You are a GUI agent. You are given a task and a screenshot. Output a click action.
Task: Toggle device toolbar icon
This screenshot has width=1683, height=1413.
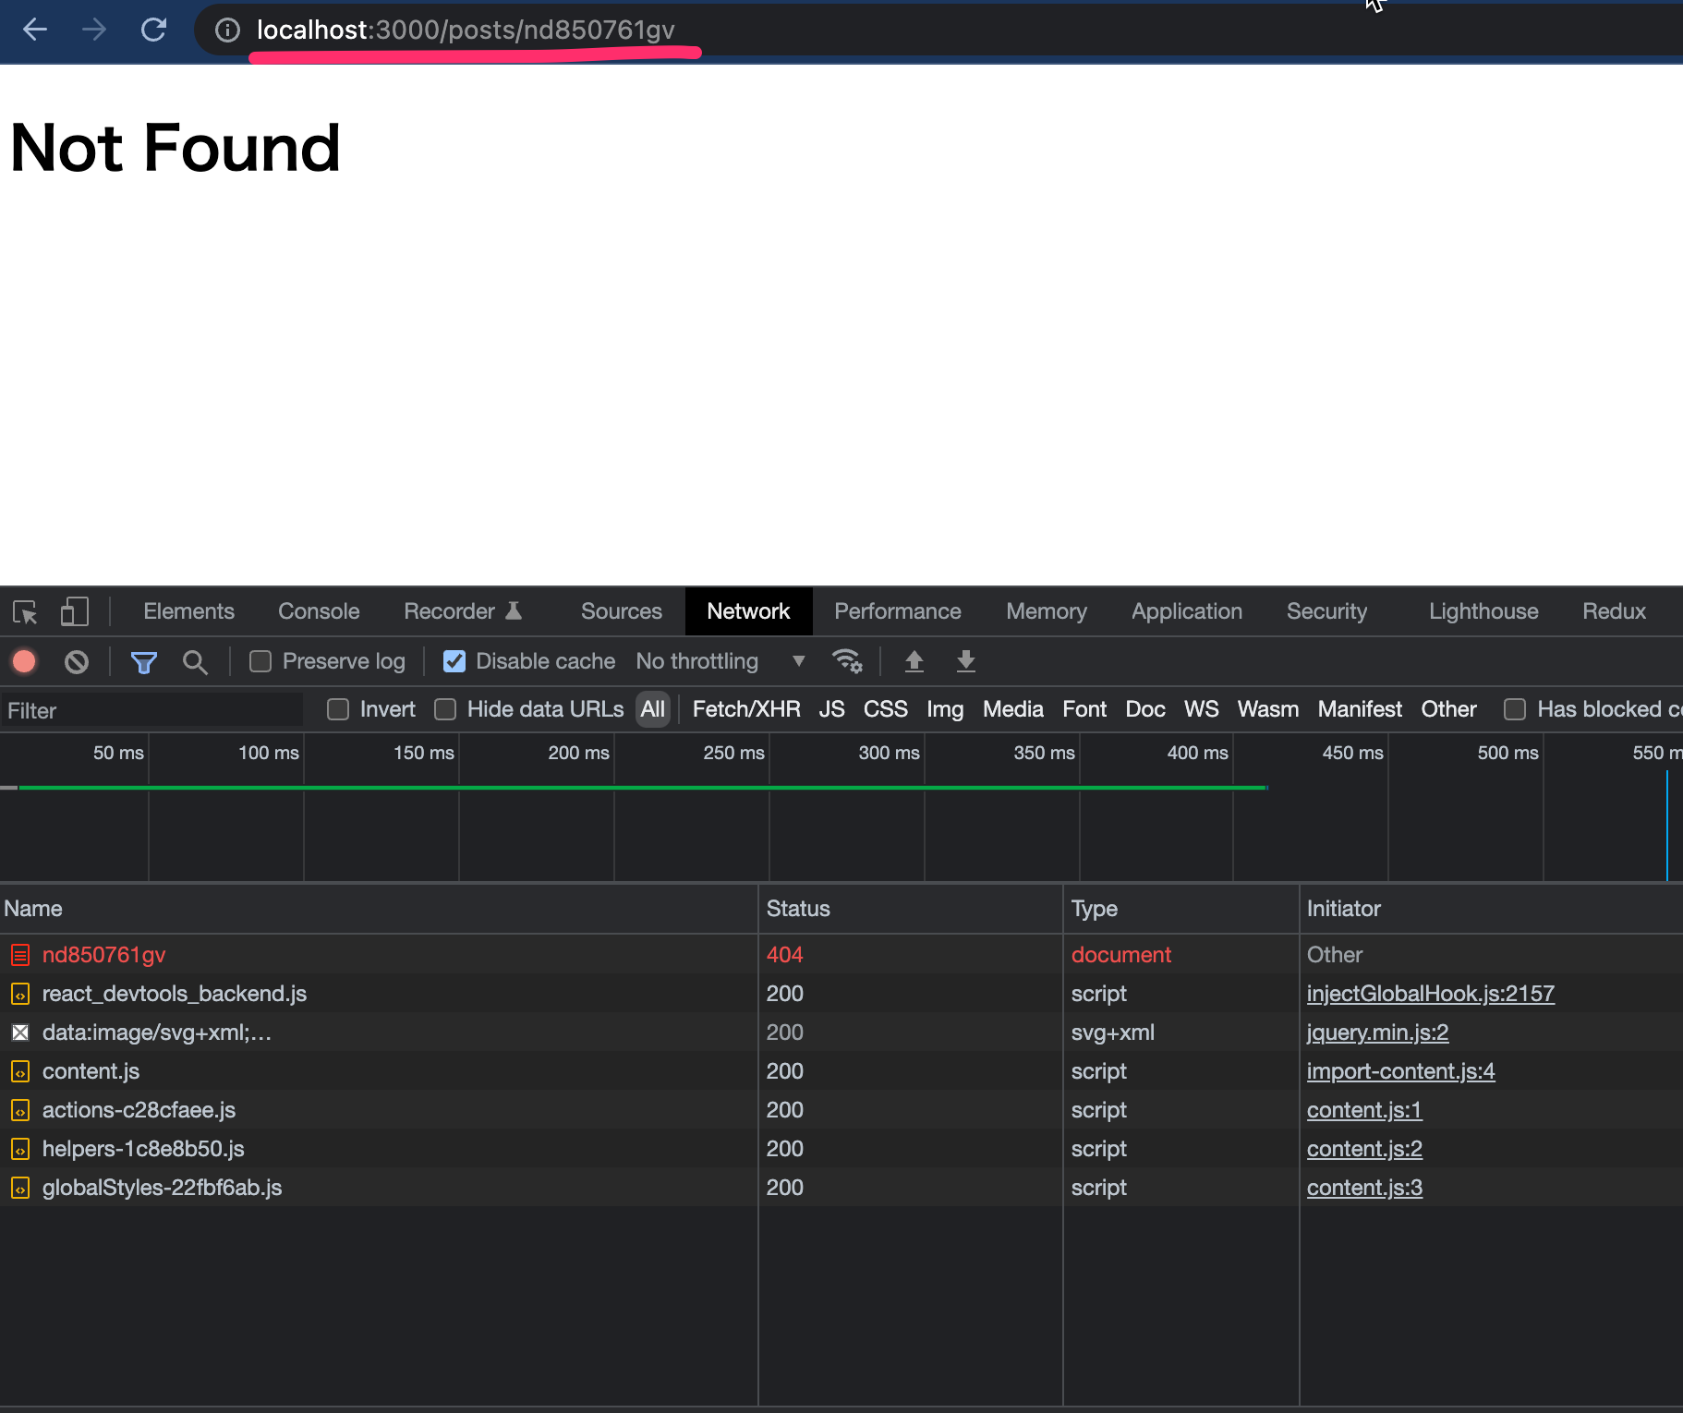click(x=75, y=611)
